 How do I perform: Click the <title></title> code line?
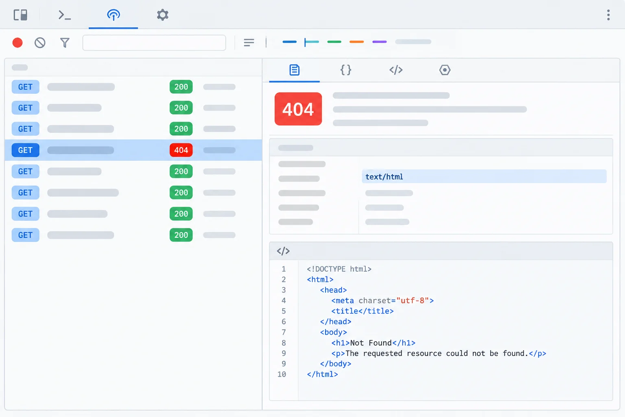tap(362, 311)
